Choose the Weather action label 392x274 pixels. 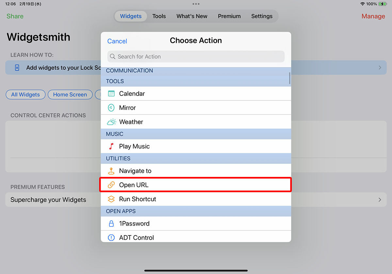click(x=131, y=122)
